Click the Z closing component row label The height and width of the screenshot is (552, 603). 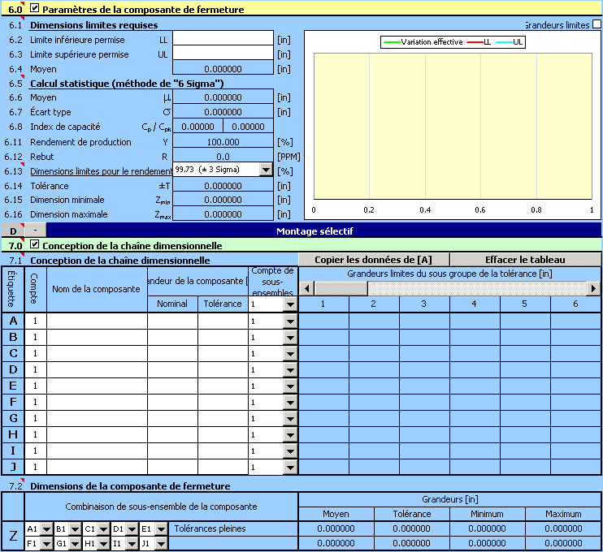[x=13, y=536]
